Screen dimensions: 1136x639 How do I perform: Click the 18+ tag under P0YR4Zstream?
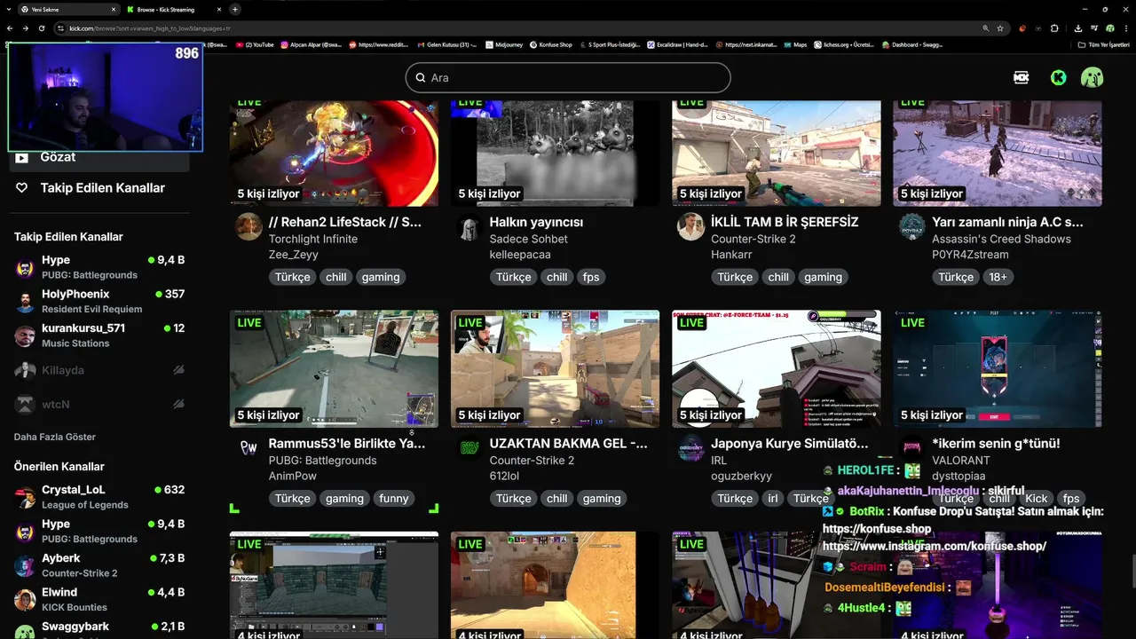coord(998,277)
